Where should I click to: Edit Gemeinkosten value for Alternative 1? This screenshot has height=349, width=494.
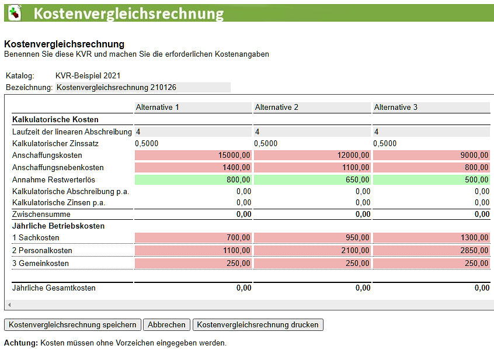pos(193,264)
